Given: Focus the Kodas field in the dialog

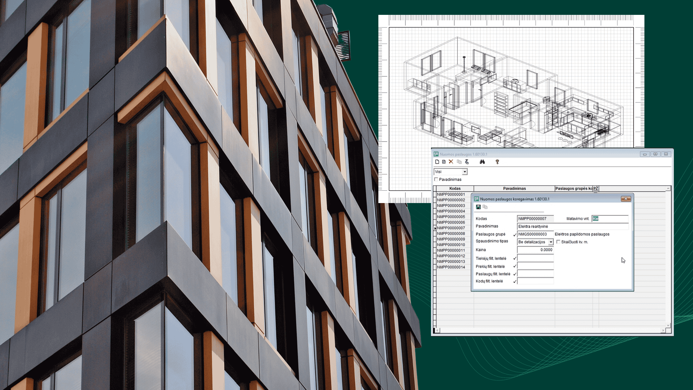Looking at the screenshot, I should [x=535, y=219].
